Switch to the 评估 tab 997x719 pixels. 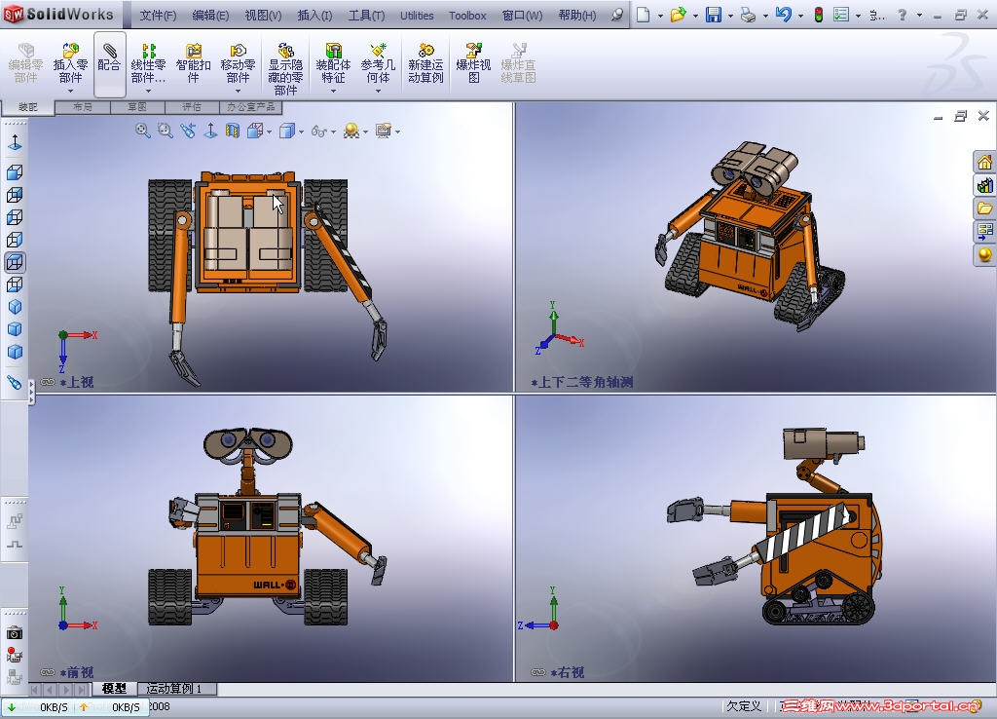[192, 107]
